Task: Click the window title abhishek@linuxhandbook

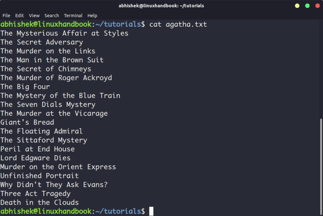Action: [161, 6]
